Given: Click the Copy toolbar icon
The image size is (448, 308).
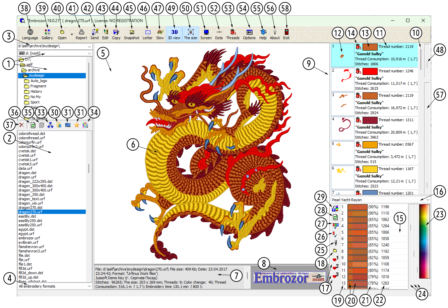Looking at the screenshot, I should pos(116,32).
